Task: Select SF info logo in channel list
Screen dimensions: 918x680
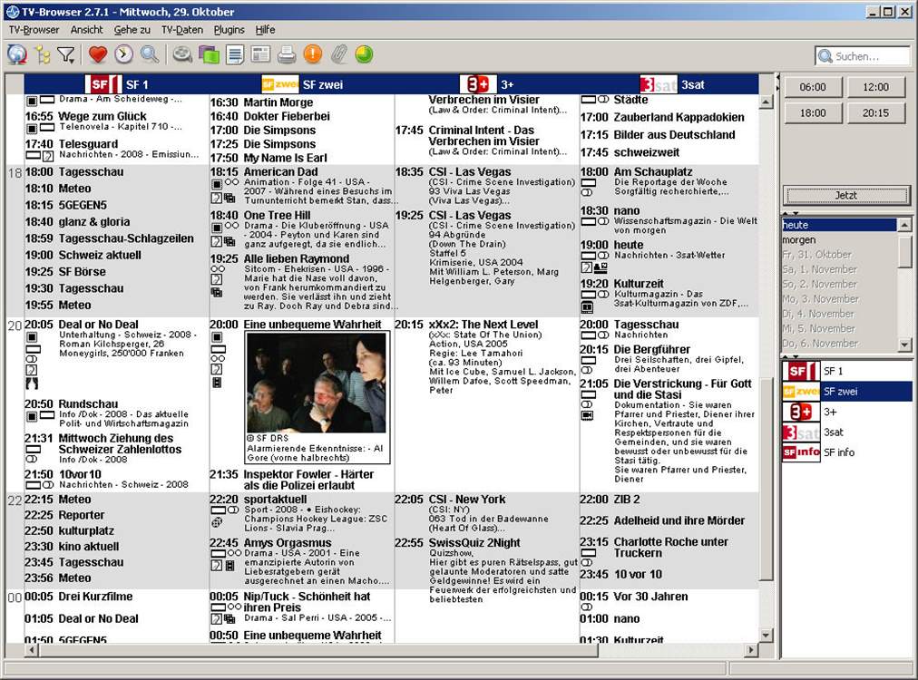Action: [802, 452]
